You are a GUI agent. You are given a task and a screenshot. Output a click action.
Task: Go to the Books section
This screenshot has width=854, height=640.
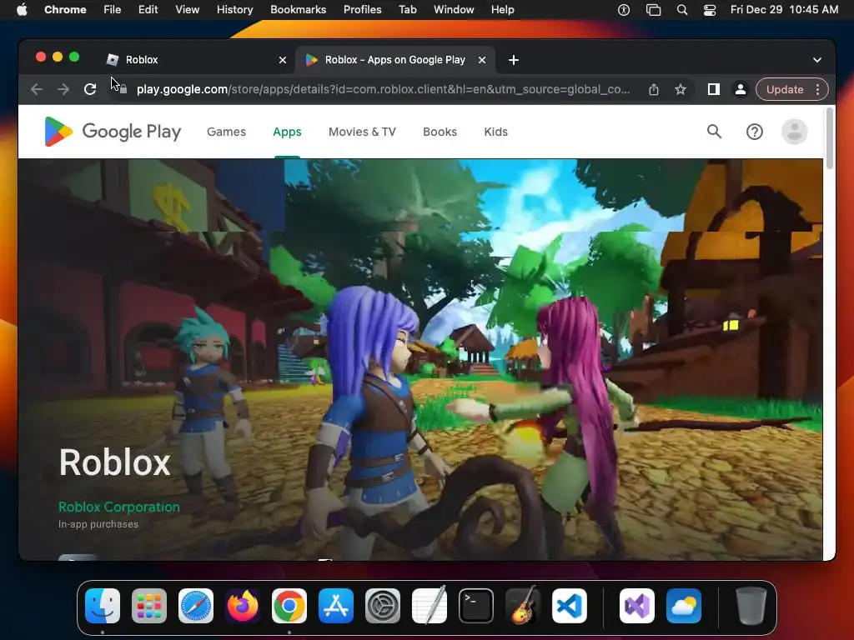pyautogui.click(x=440, y=132)
